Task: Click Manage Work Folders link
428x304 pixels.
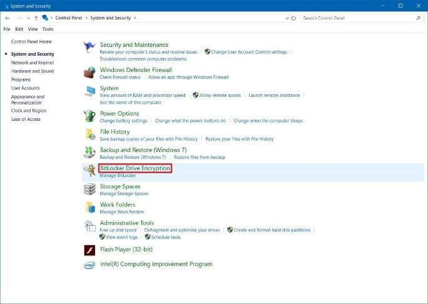Action: 122,212
